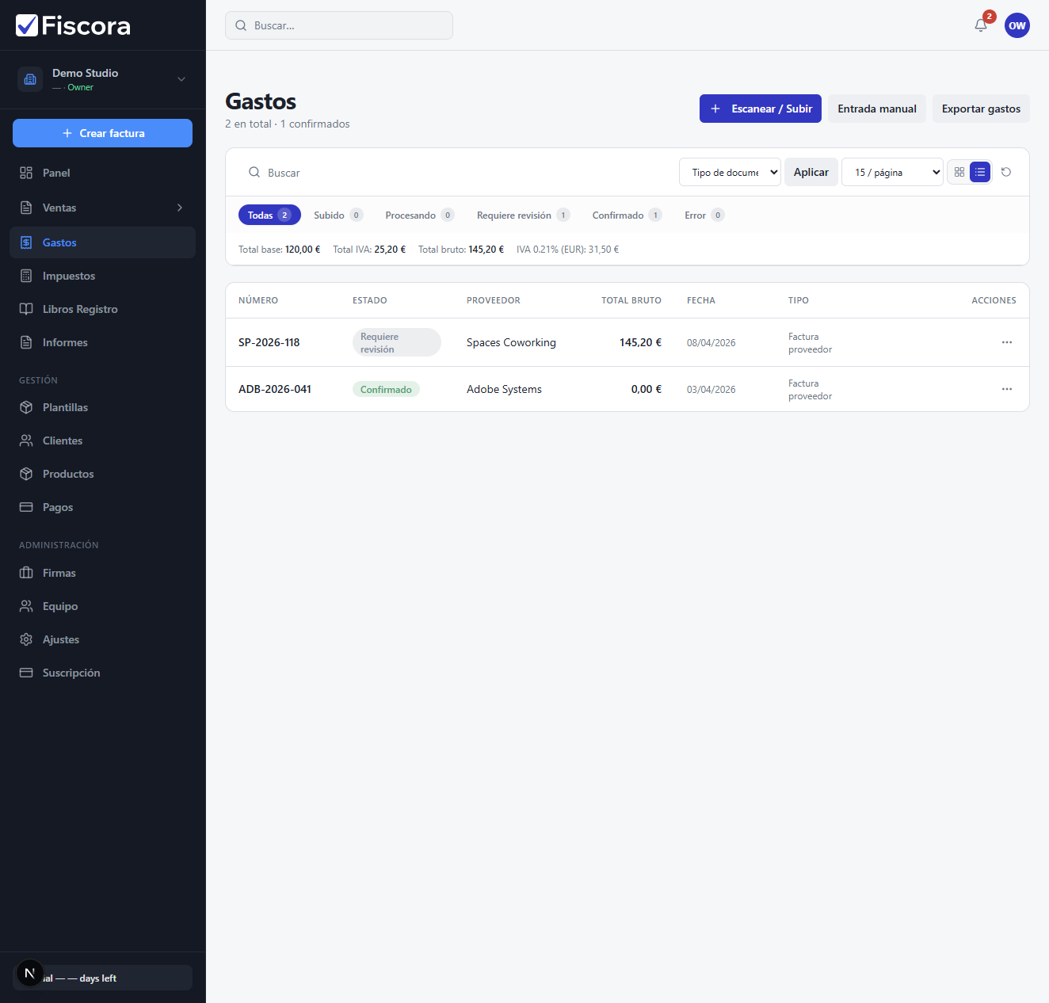Go to Equipo
1049x1003 pixels.
[x=102, y=606]
